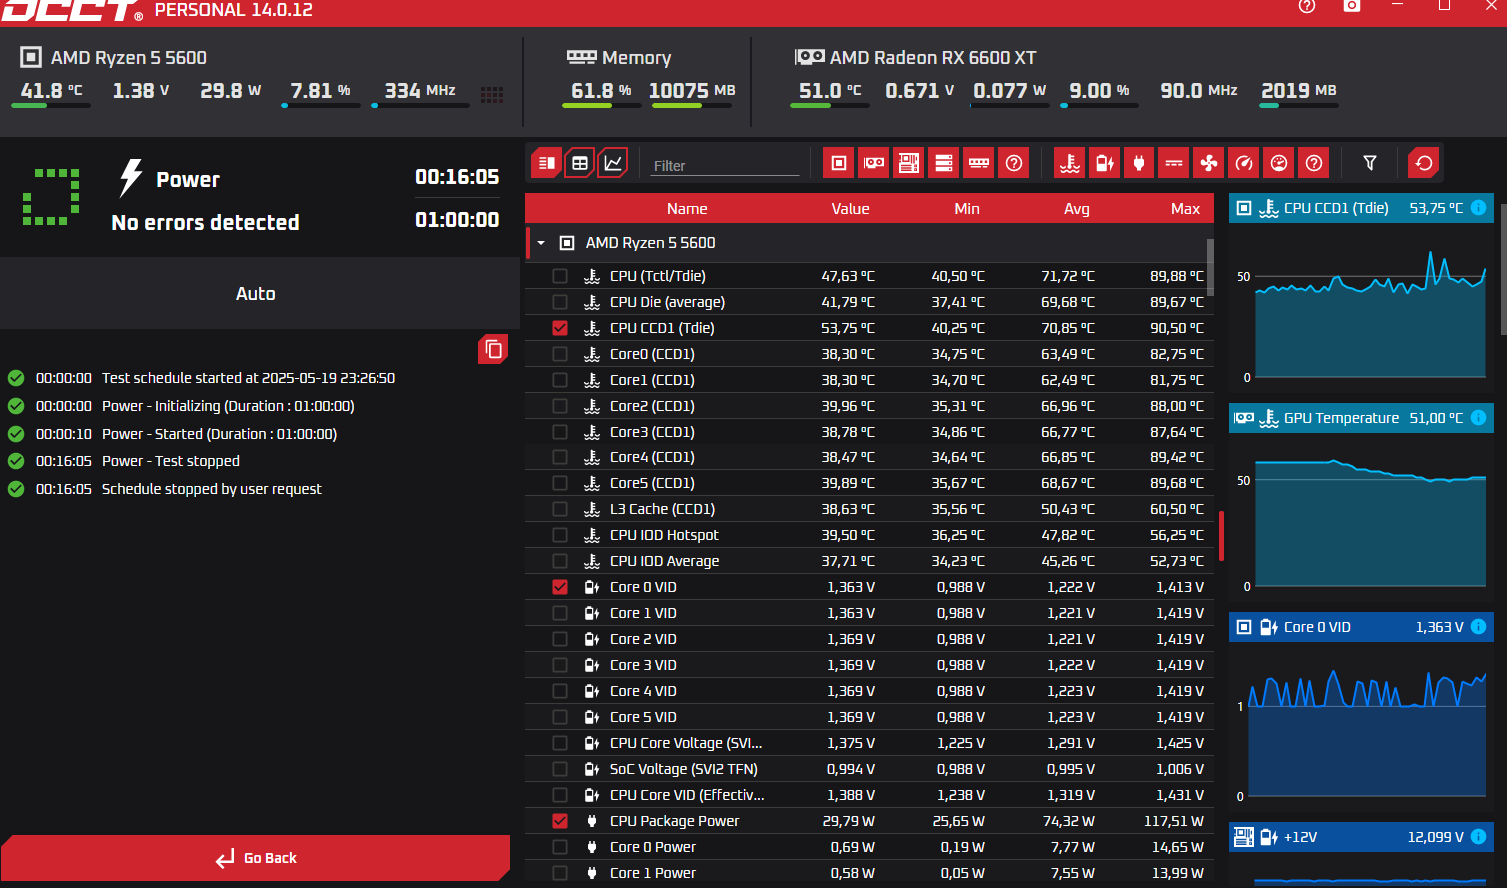Toggle unknown-sensor filter right of the dial icon
The width and height of the screenshot is (1507, 888).
[x=1314, y=163]
